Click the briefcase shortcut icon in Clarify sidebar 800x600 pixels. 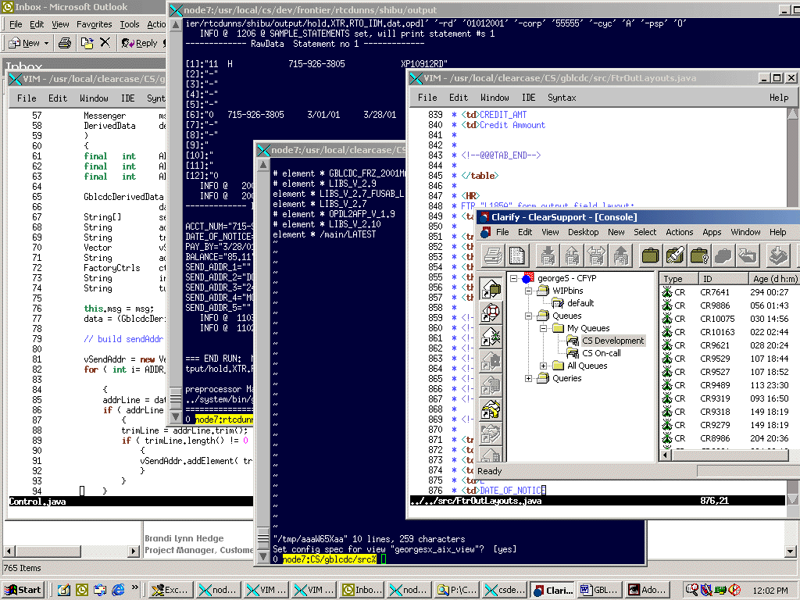click(491, 287)
